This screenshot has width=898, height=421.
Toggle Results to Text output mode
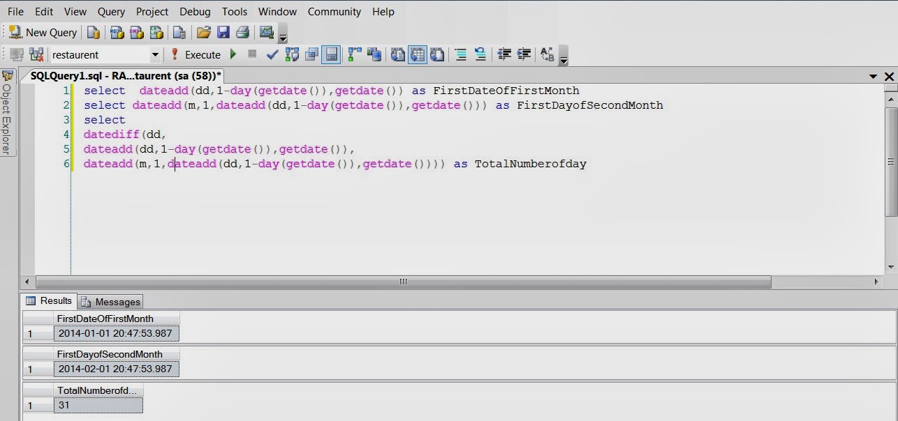(399, 54)
